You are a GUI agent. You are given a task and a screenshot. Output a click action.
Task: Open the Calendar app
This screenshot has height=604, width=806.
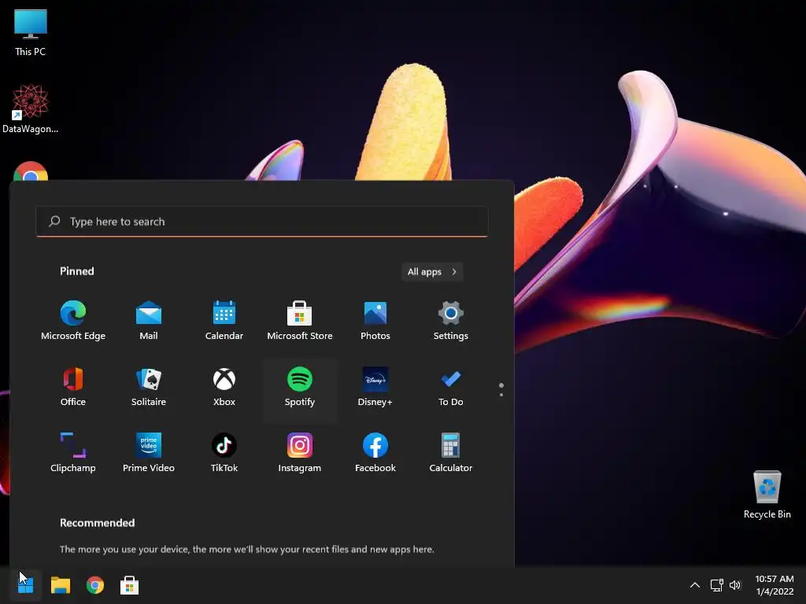point(224,321)
